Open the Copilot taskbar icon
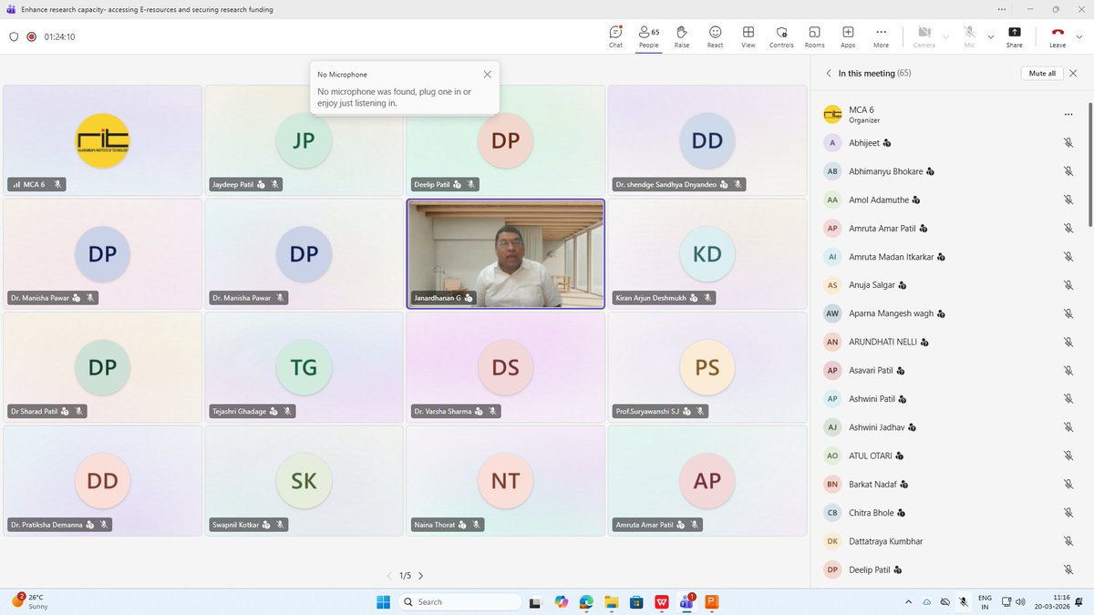1094x615 pixels. point(561,601)
